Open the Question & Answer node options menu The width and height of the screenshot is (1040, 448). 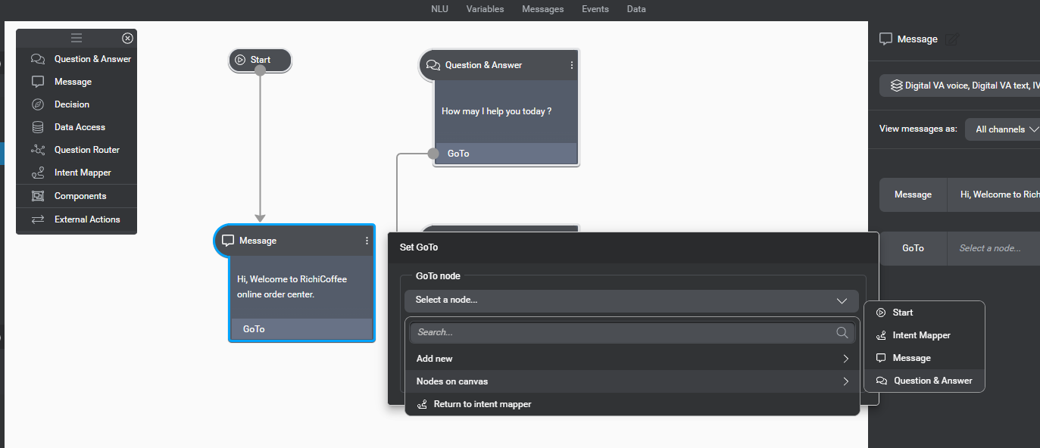[571, 65]
